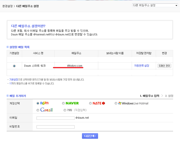Click the @tistory.com mail address
180x143 pixels.
75,66
